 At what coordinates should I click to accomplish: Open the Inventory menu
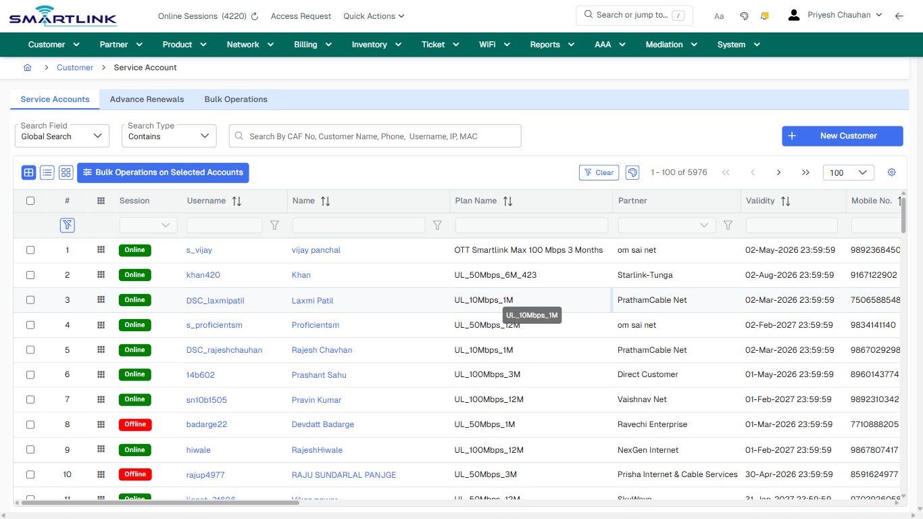tap(376, 44)
